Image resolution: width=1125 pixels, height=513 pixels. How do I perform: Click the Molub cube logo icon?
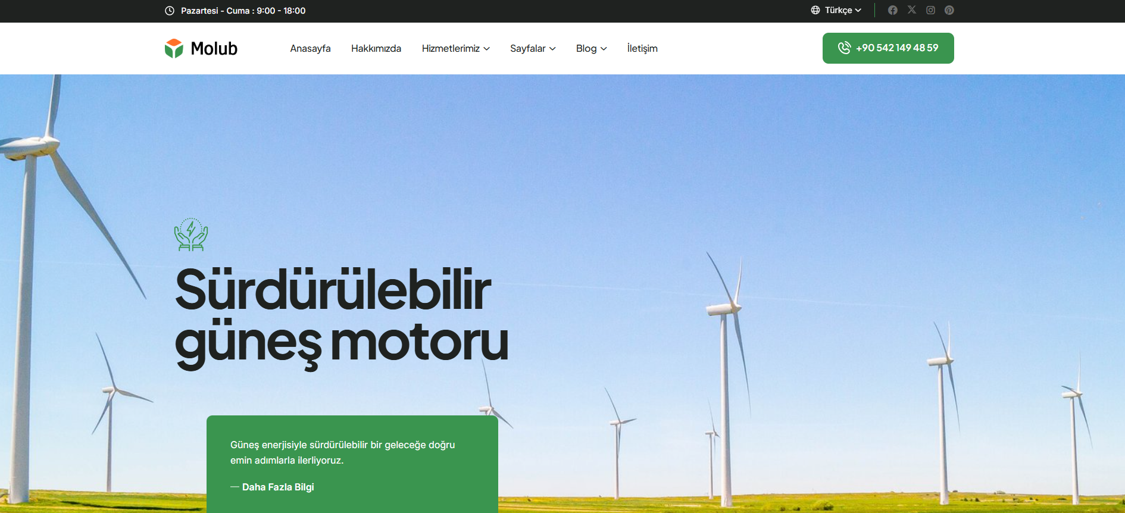(174, 48)
